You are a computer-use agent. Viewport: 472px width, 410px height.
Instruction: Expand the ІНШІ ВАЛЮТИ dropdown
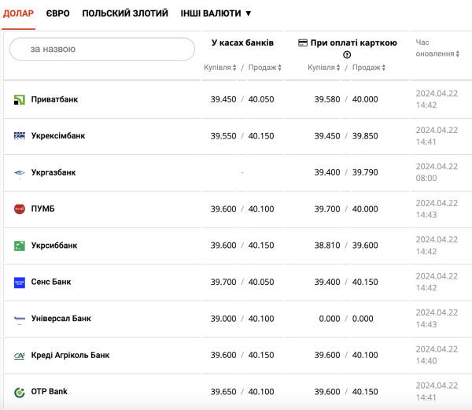pyautogui.click(x=216, y=13)
